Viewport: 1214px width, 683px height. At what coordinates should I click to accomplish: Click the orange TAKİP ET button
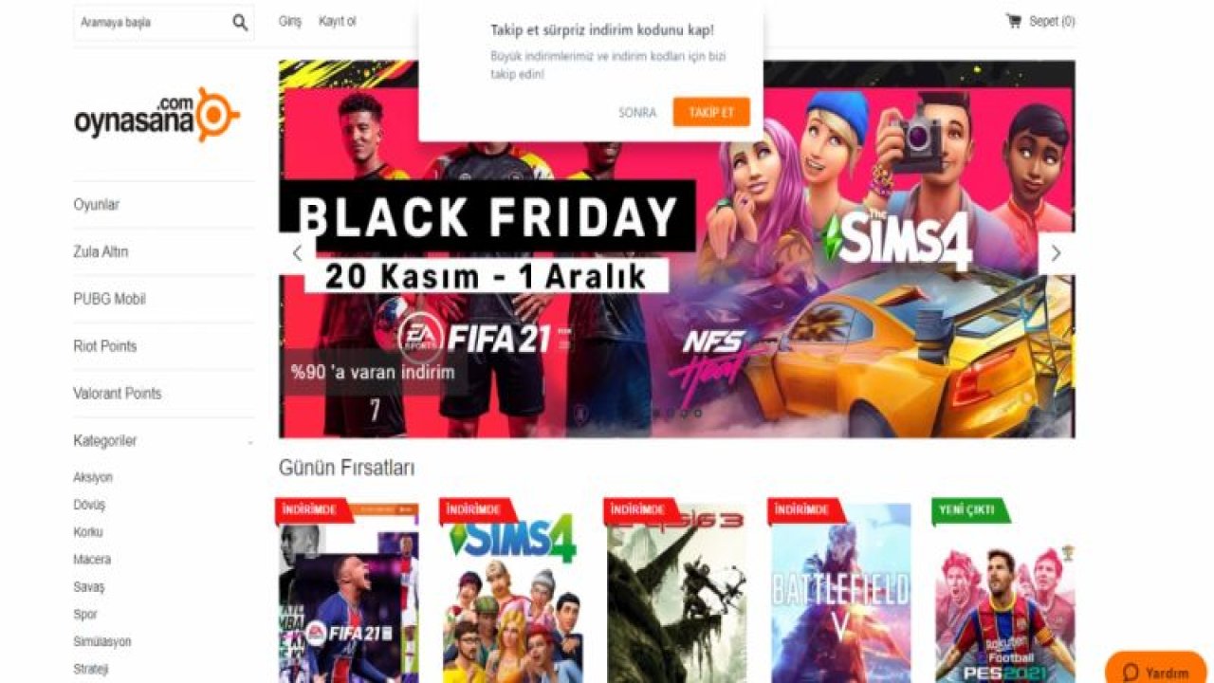point(711,112)
